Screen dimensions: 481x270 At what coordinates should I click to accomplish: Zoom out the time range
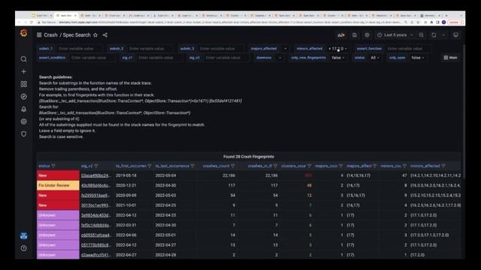(421, 35)
